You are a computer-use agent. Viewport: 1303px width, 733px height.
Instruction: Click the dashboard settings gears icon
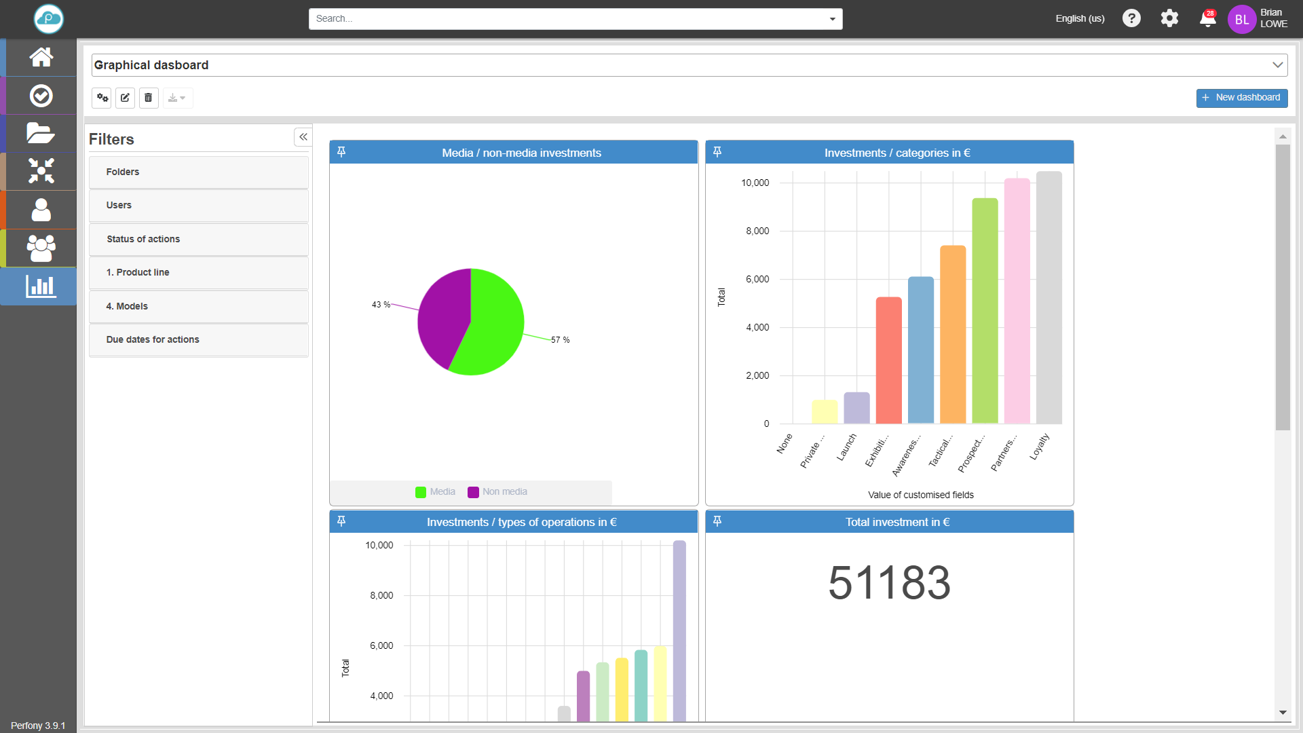click(x=102, y=98)
